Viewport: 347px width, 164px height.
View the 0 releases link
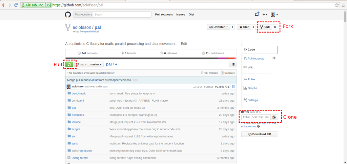[x=169, y=53]
